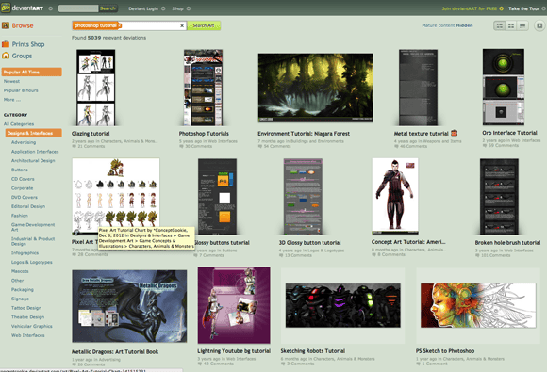Select Designs & Interfaces category
Screen dimensions: 547x372
[34, 133]
